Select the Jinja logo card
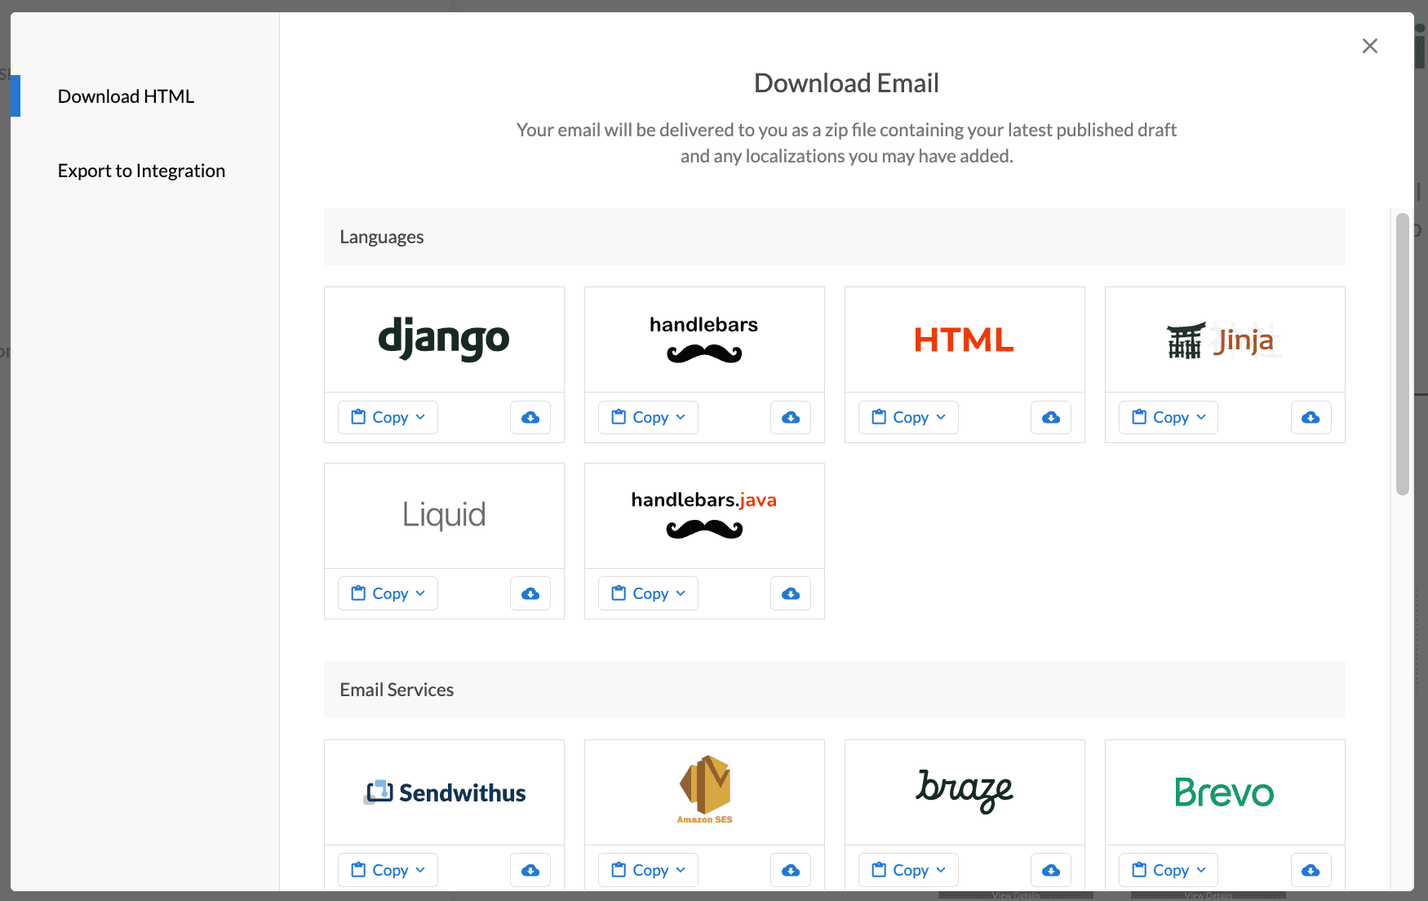 point(1223,339)
